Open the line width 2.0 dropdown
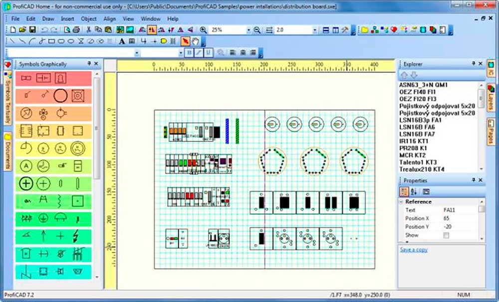 [315, 30]
